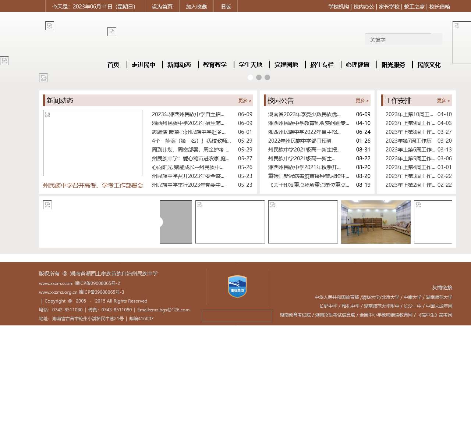This screenshot has width=471, height=429.
Task: Select the third carousel indicator dot
Action: [267, 77]
